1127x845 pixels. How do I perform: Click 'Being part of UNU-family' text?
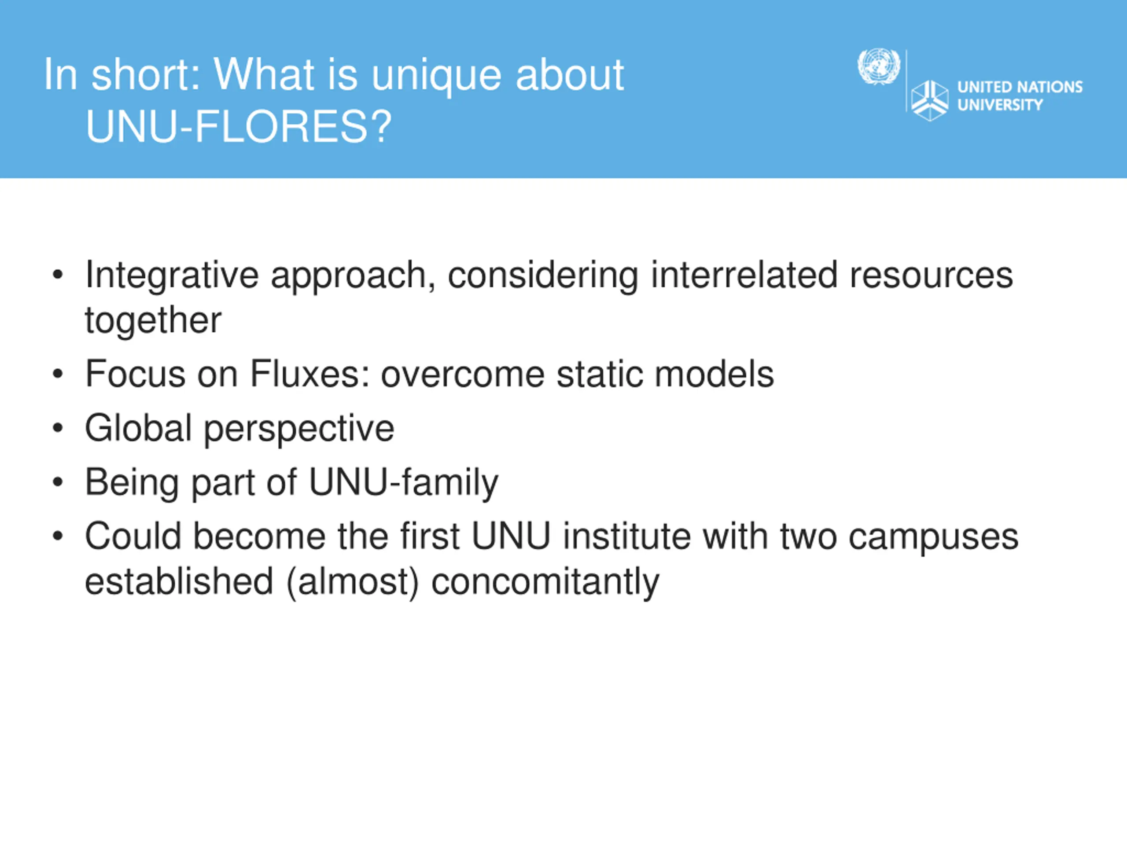tap(291, 483)
